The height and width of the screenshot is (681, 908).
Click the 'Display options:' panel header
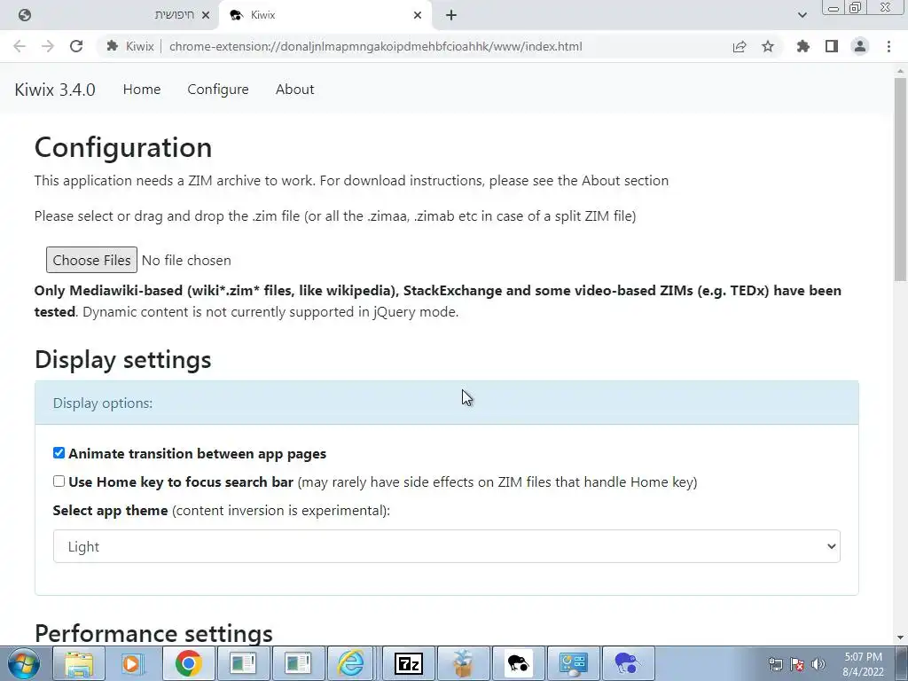(447, 403)
